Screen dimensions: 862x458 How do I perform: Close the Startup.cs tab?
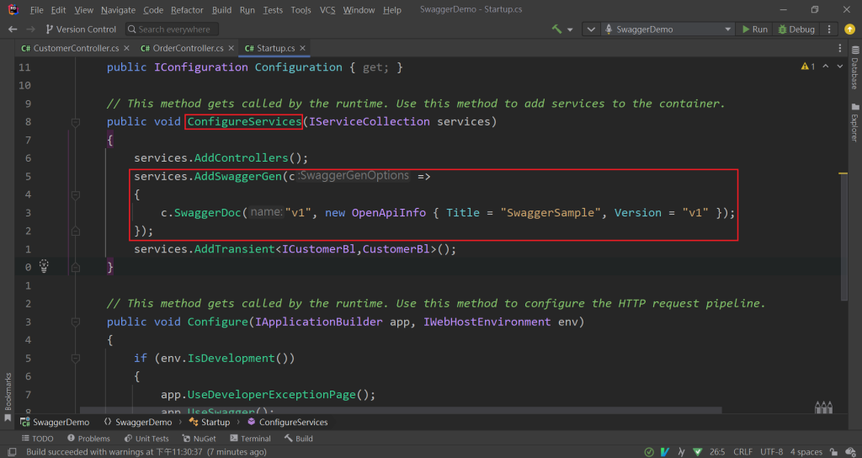tap(302, 48)
